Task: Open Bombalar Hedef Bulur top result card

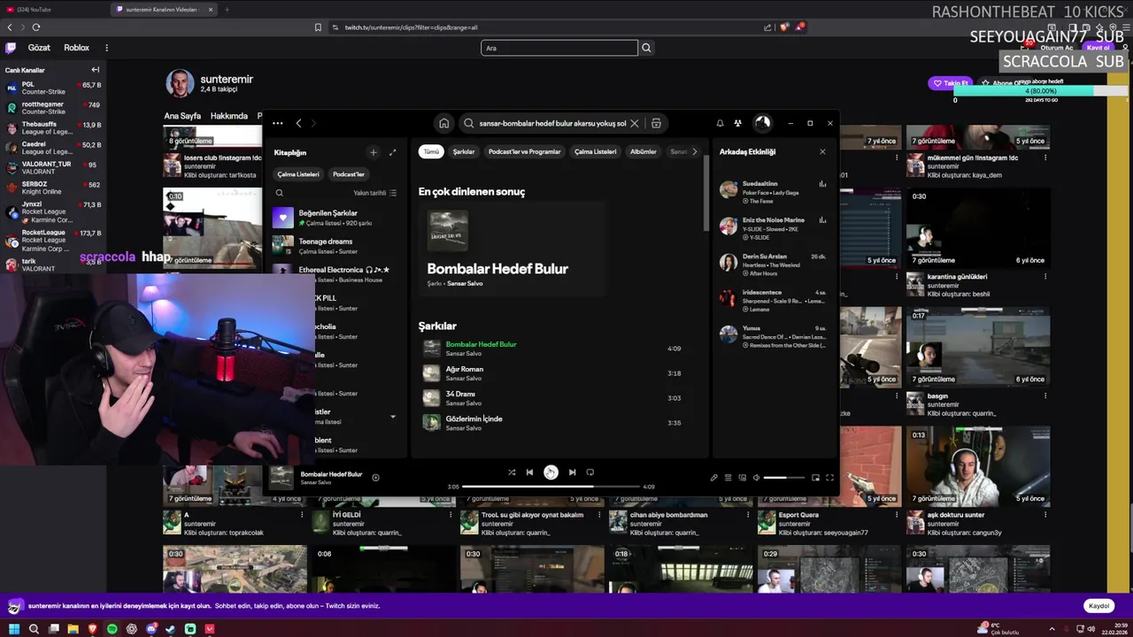Action: 512,250
